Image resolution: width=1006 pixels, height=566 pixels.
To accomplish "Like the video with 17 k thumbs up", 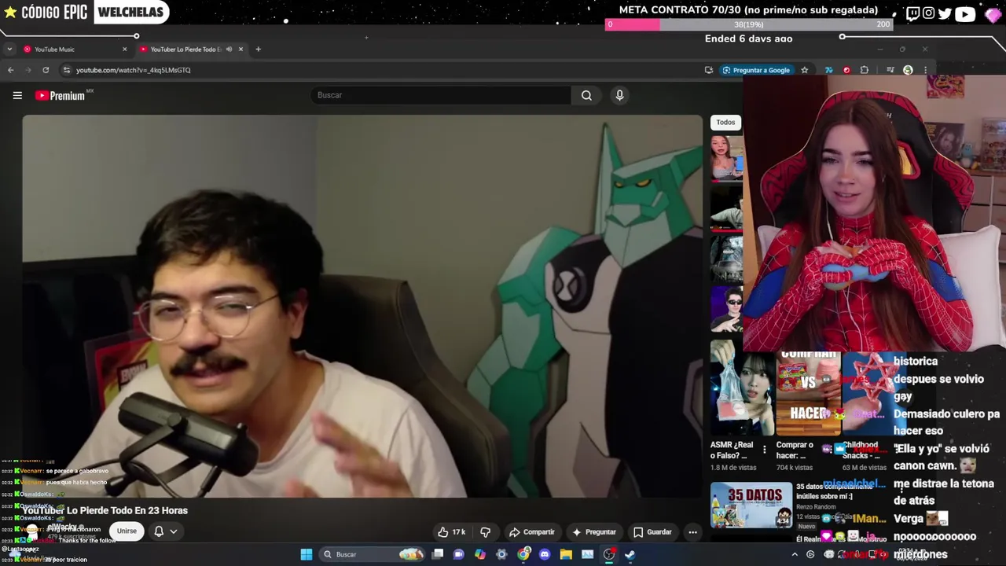I will coord(452,532).
